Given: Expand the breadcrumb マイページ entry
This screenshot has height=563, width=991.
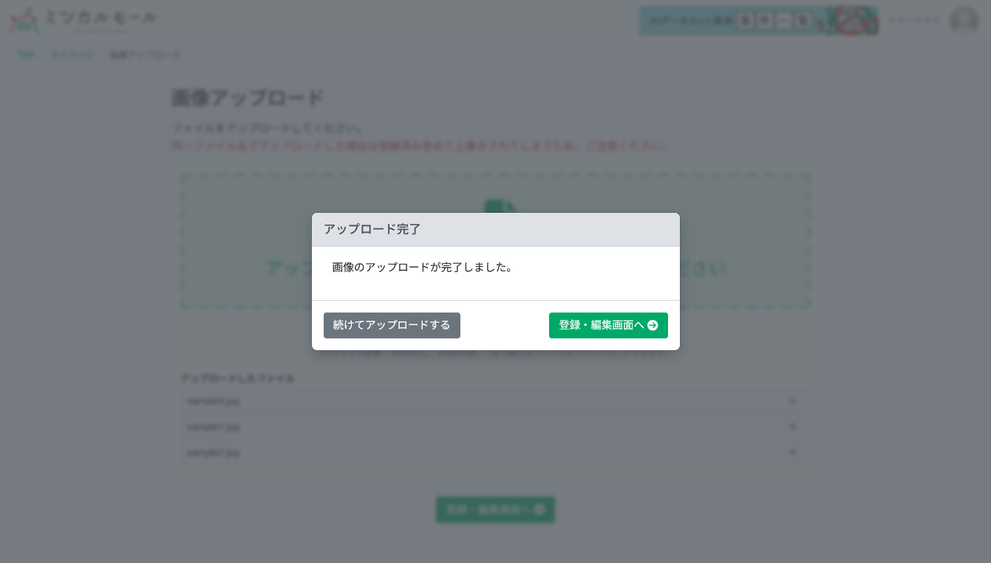Looking at the screenshot, I should click(72, 54).
